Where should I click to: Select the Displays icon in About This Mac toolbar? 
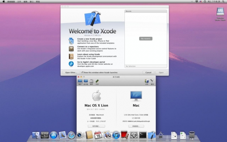click(86, 82)
